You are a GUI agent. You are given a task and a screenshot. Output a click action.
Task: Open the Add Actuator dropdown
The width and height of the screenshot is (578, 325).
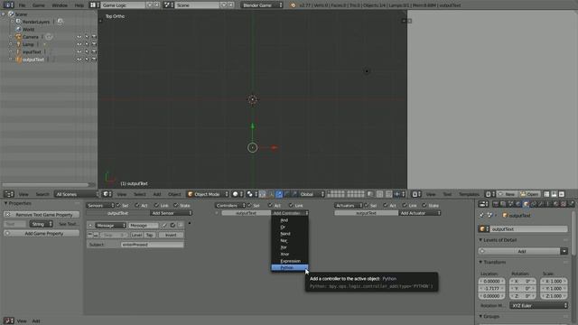point(419,213)
